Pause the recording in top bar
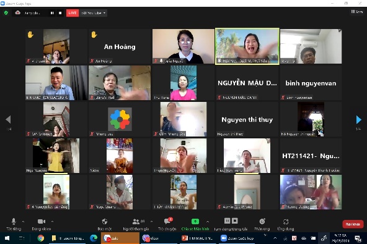Image resolution: width=367 pixels, height=244 pixels. click(52, 13)
